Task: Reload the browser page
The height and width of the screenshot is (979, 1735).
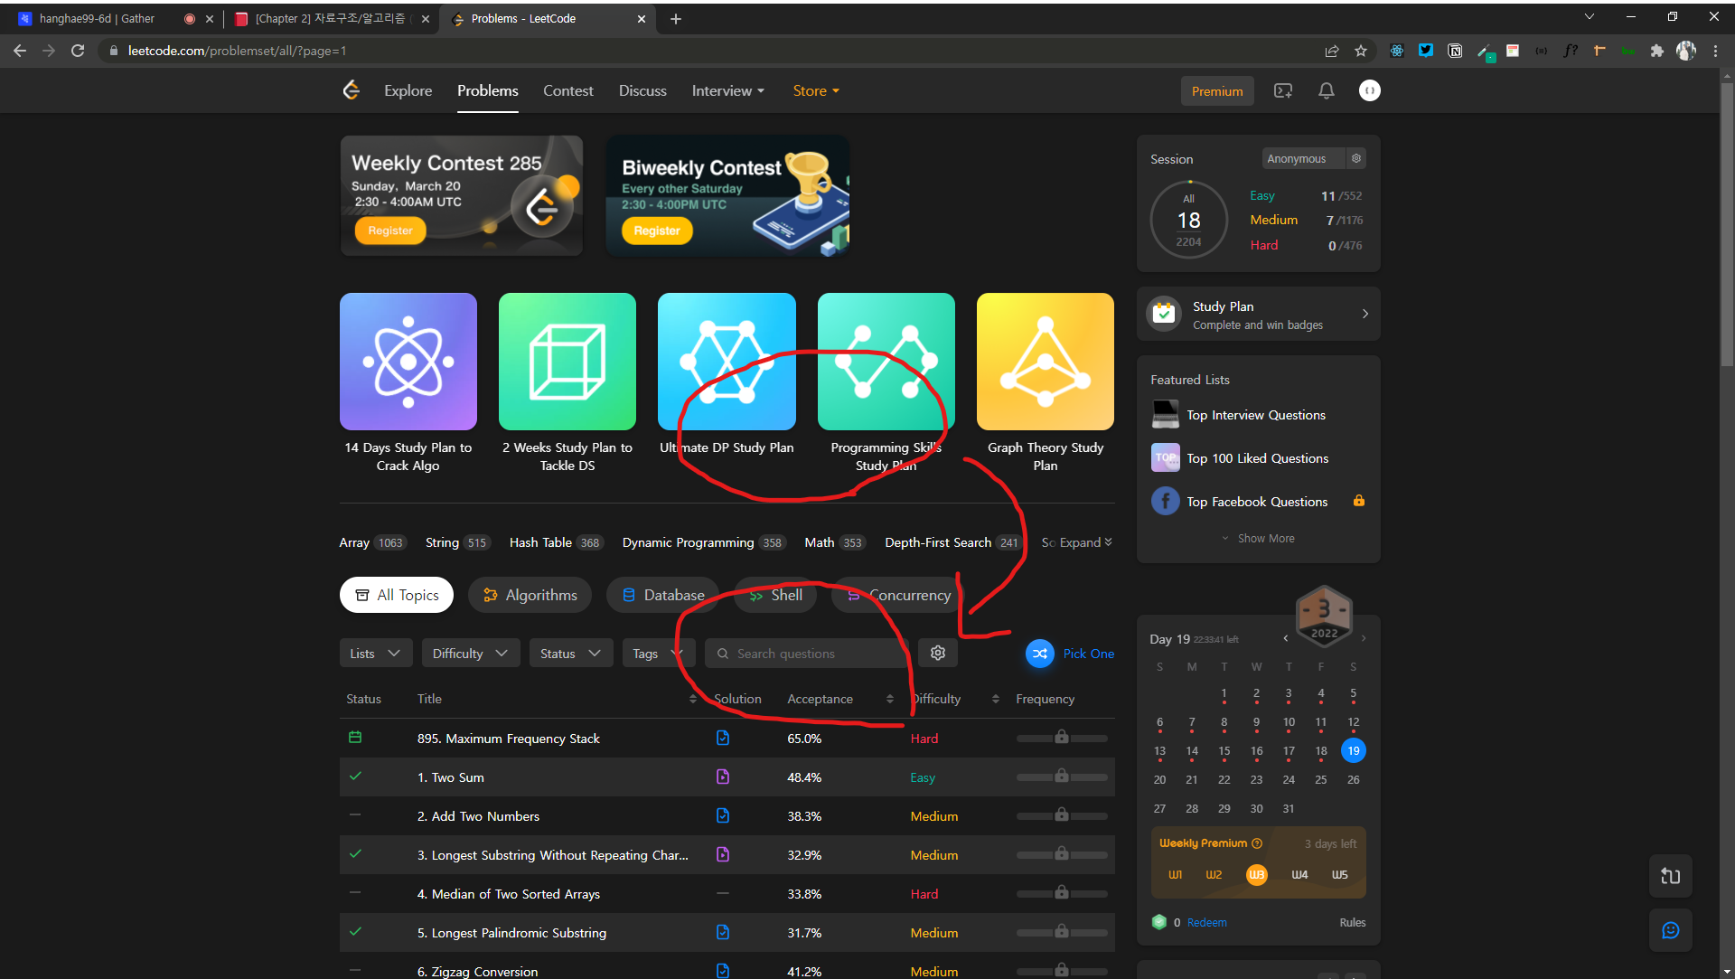Action: [78, 51]
